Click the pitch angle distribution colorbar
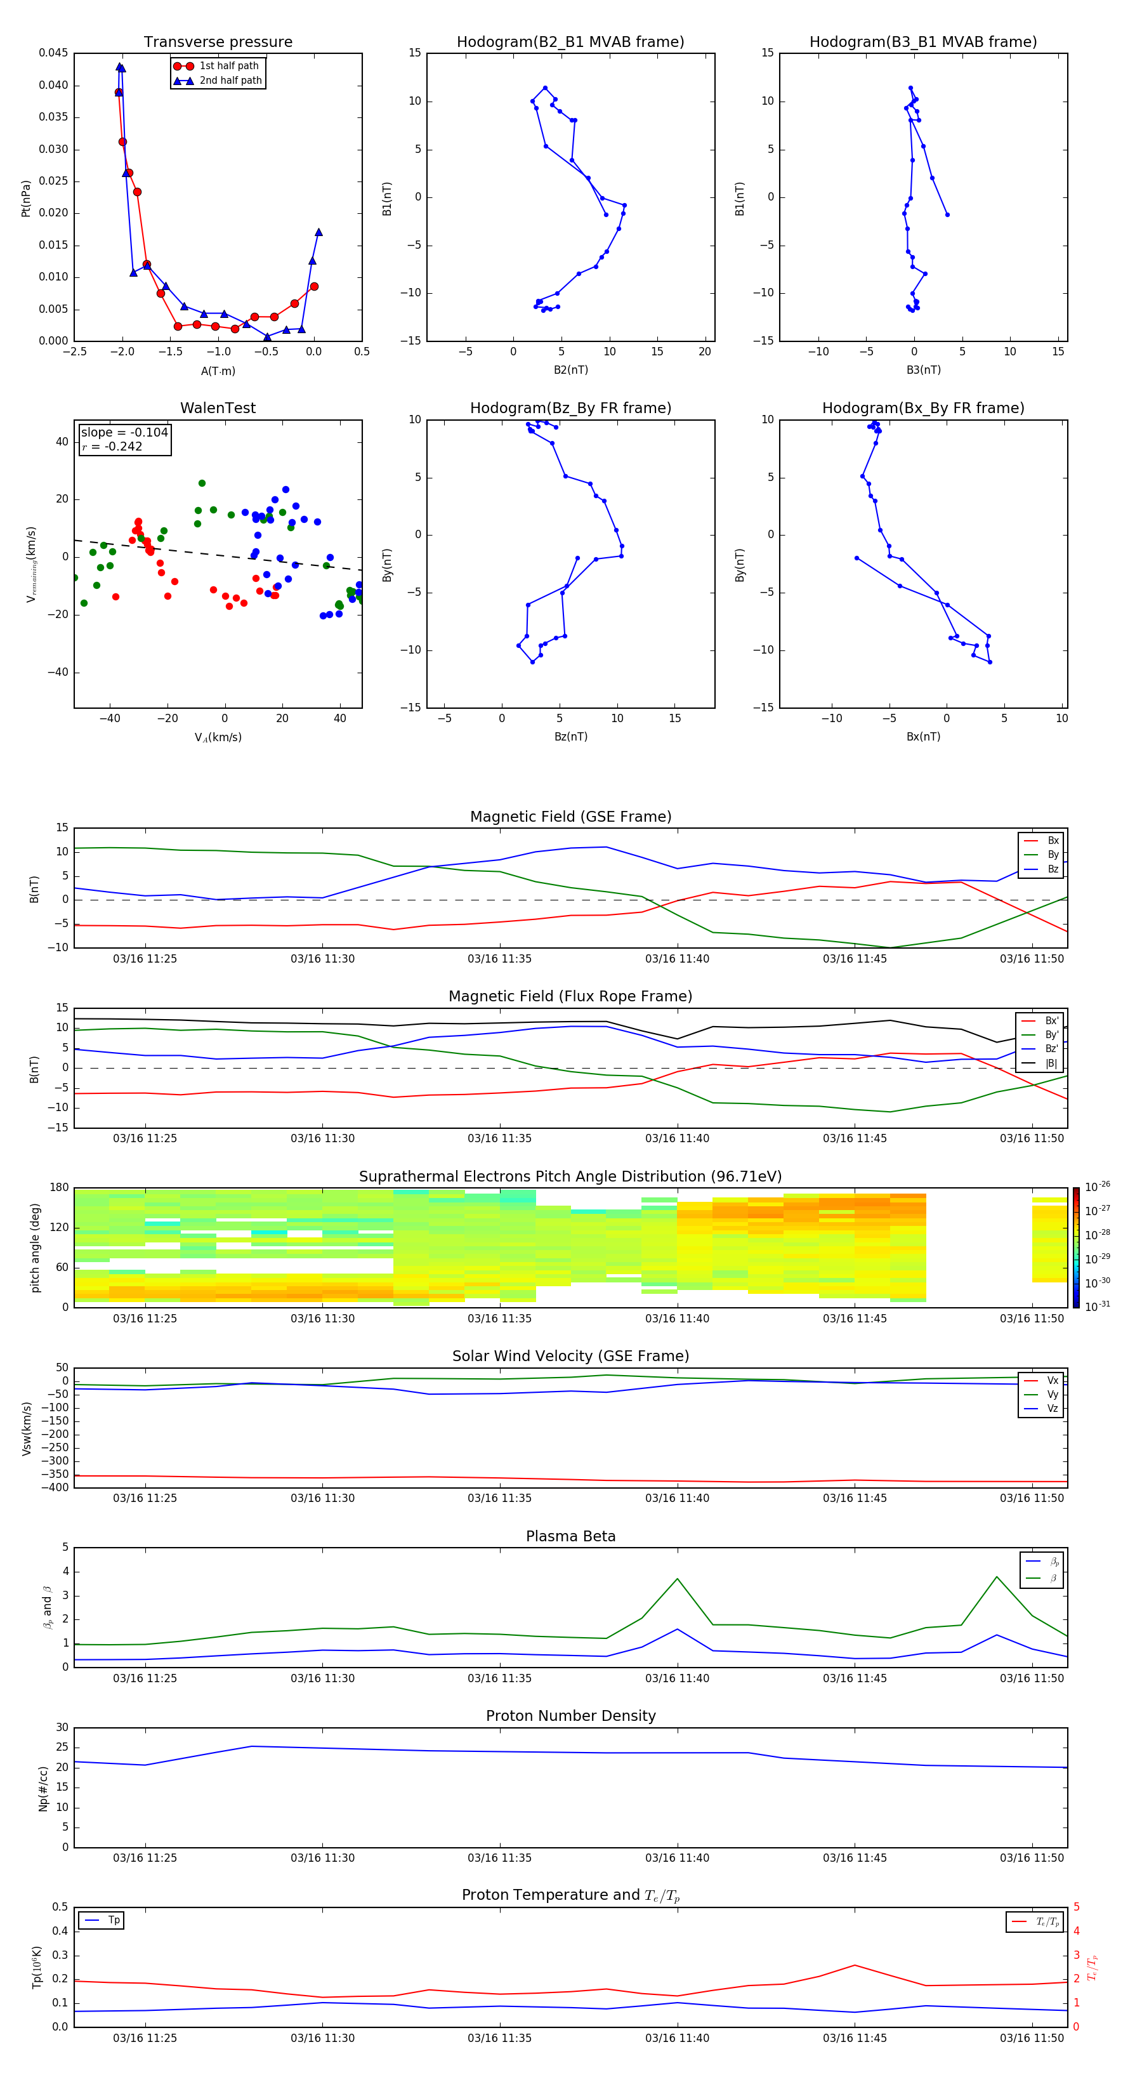This screenshot has width=1142, height=2094. pos(1075,1248)
